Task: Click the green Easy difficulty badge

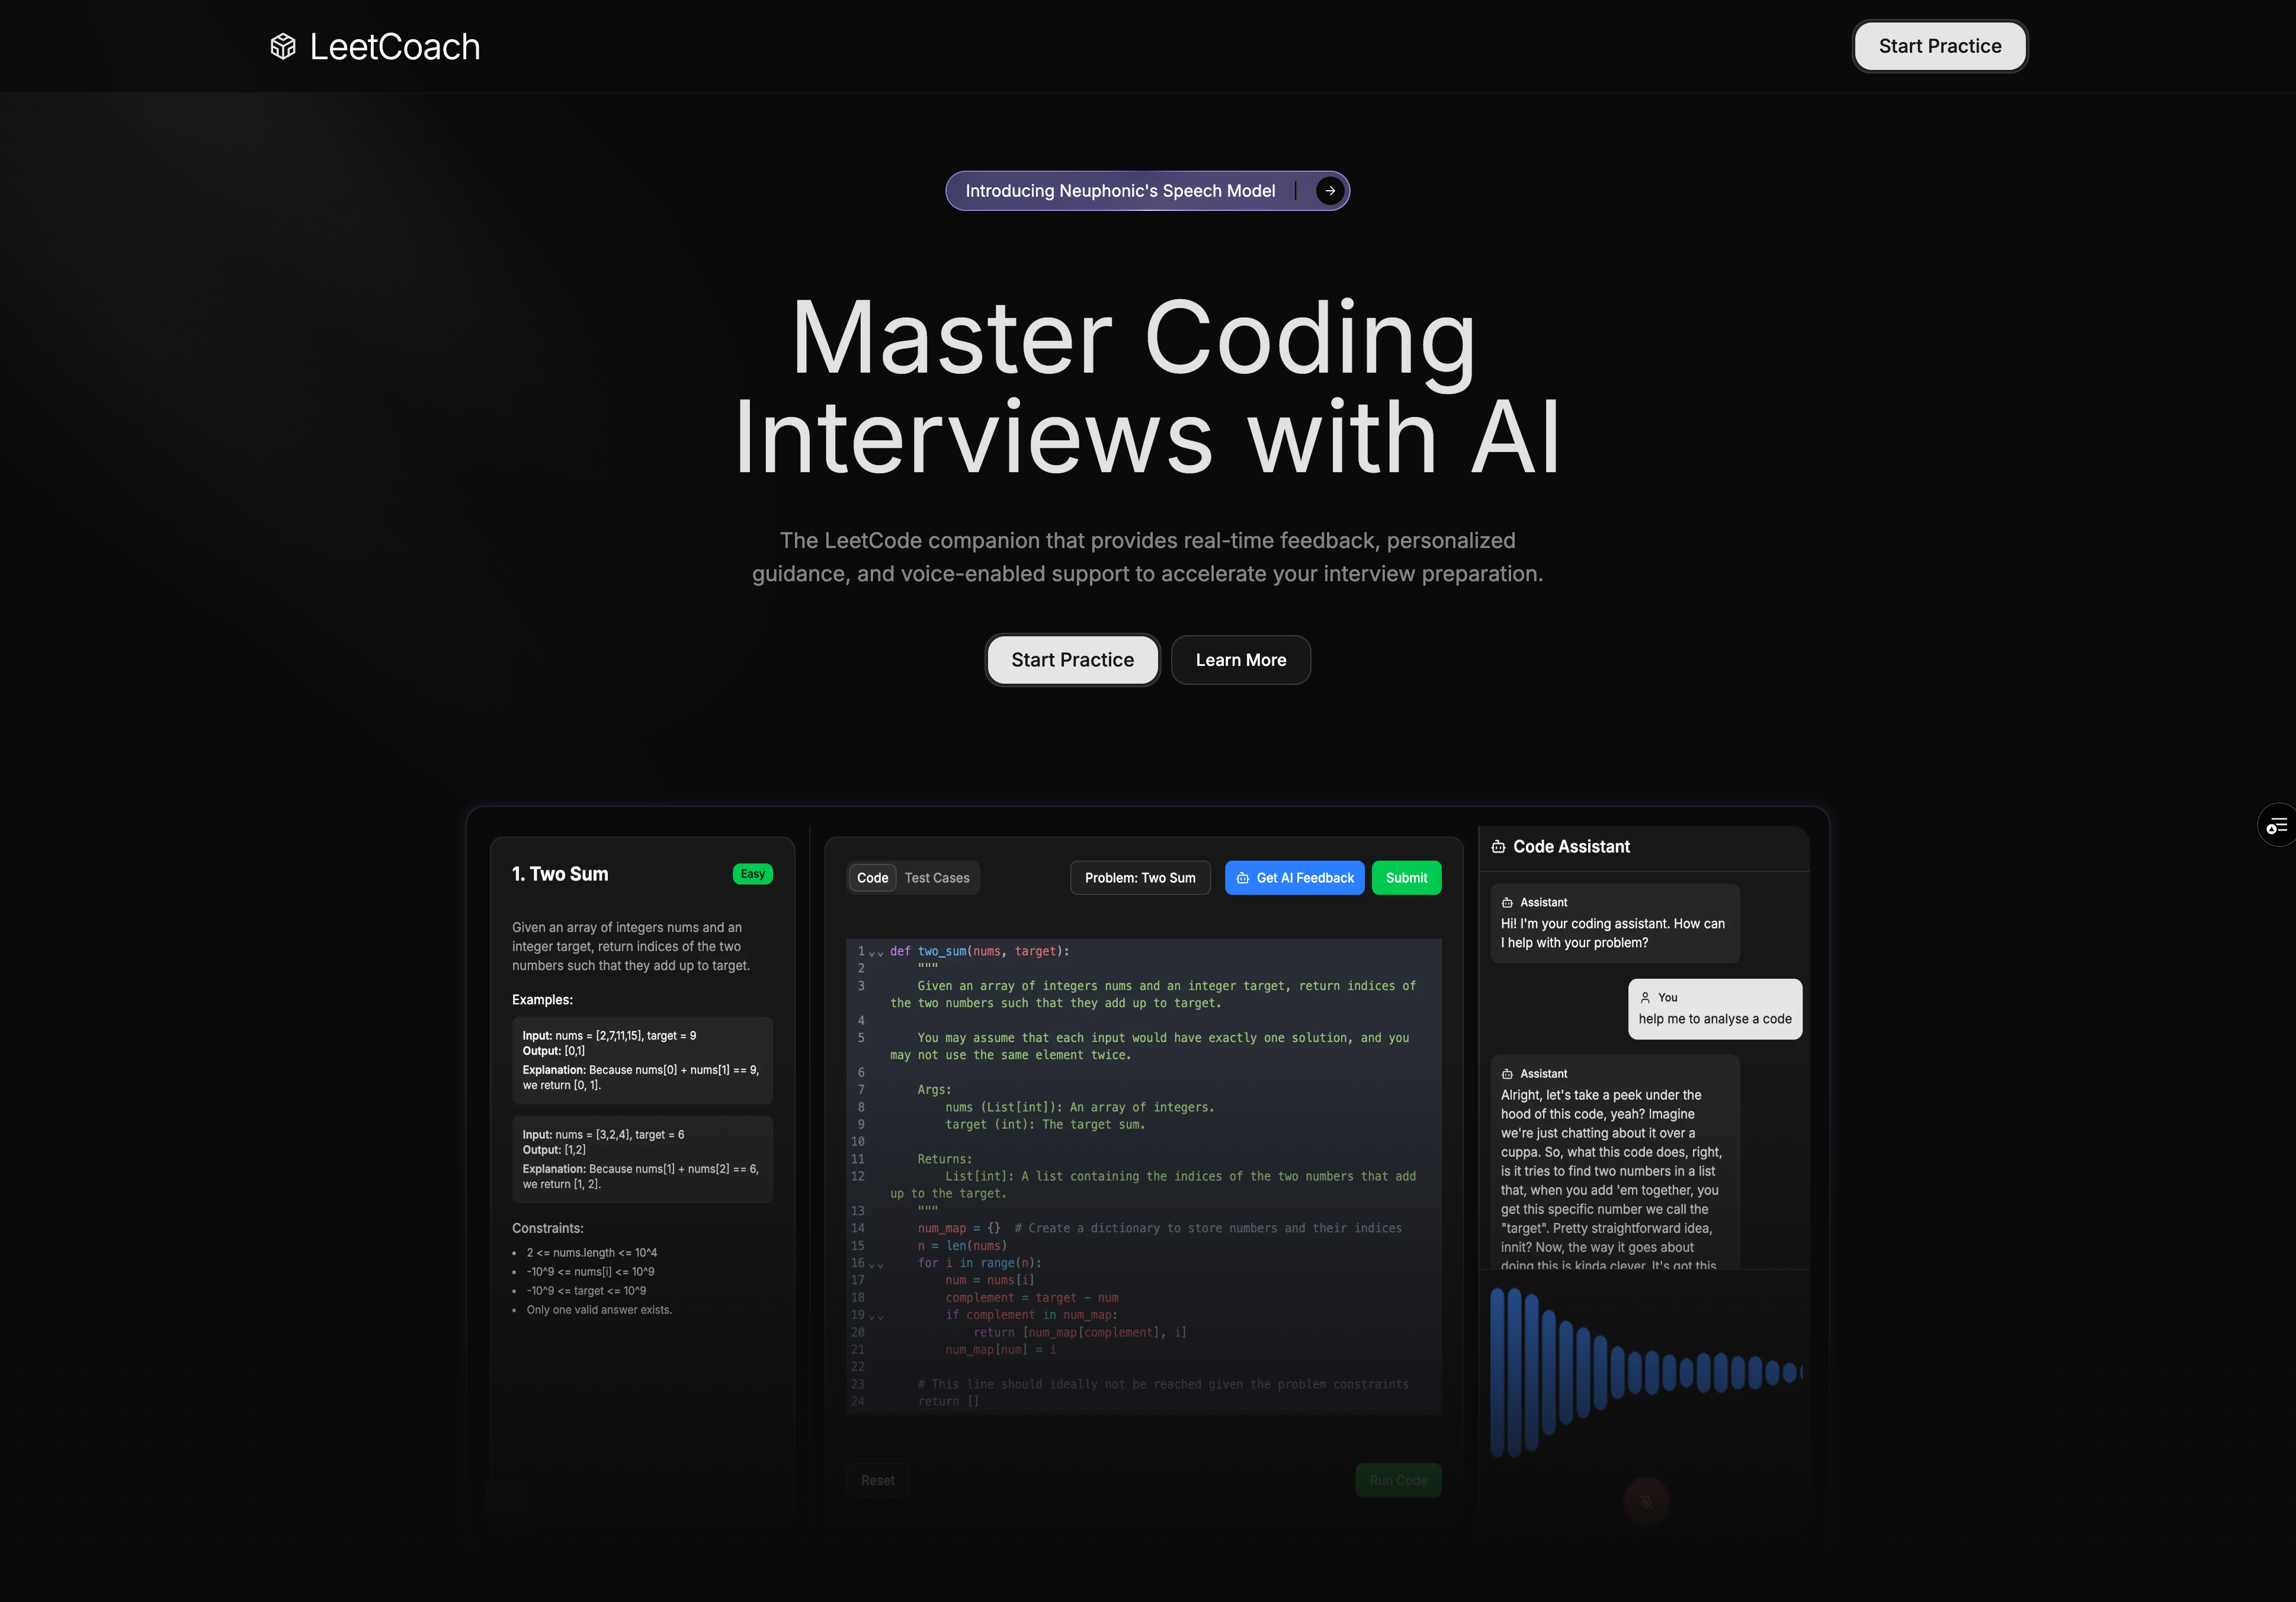Action: point(752,874)
